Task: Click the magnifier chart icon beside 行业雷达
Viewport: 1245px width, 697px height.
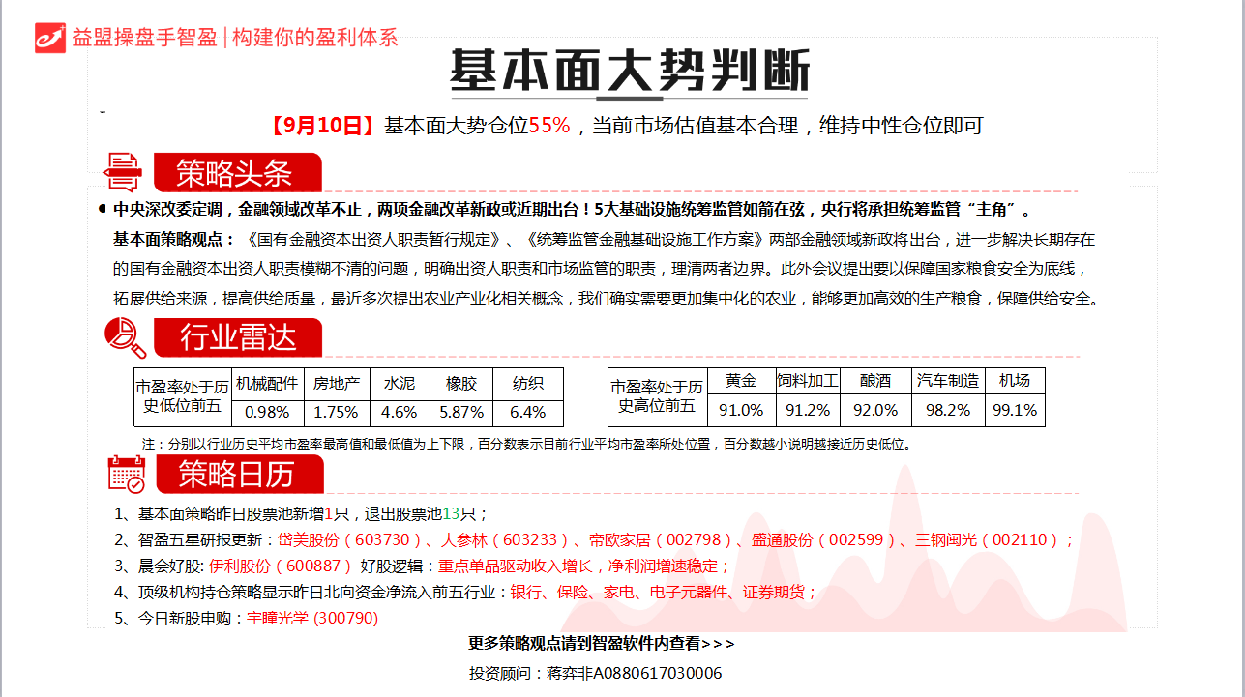Action: click(125, 337)
